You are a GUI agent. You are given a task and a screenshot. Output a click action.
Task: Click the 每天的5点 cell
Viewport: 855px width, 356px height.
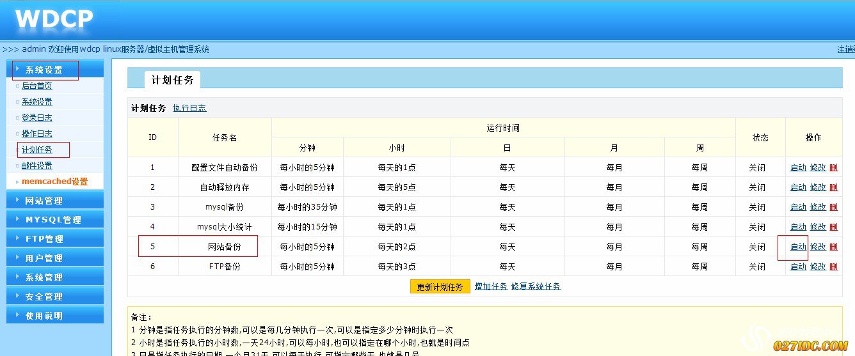(x=397, y=187)
